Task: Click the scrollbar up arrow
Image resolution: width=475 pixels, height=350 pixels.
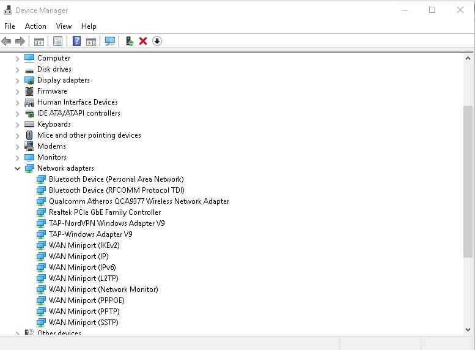Action: pyautogui.click(x=468, y=58)
